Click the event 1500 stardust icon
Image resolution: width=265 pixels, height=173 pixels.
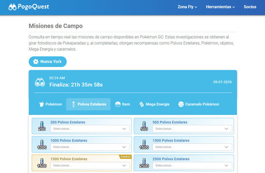click(x=42, y=162)
